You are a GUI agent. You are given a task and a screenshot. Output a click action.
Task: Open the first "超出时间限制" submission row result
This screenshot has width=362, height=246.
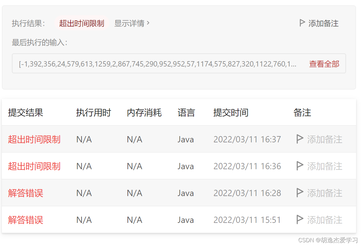tap(34, 139)
